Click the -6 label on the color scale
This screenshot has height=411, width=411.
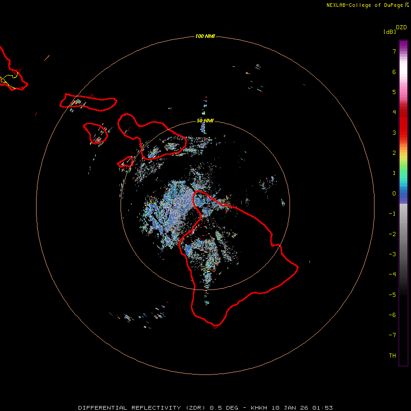pyautogui.click(x=392, y=315)
